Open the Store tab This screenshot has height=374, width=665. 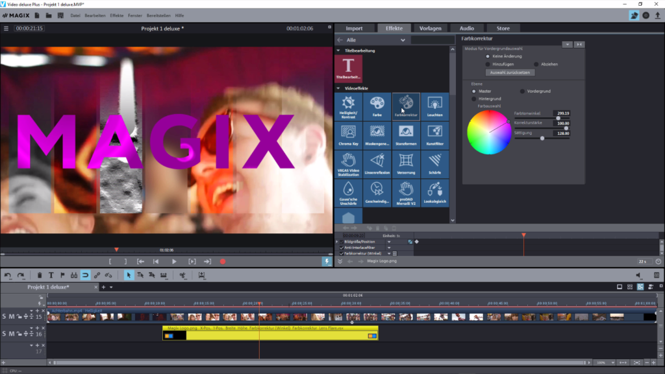pyautogui.click(x=503, y=29)
